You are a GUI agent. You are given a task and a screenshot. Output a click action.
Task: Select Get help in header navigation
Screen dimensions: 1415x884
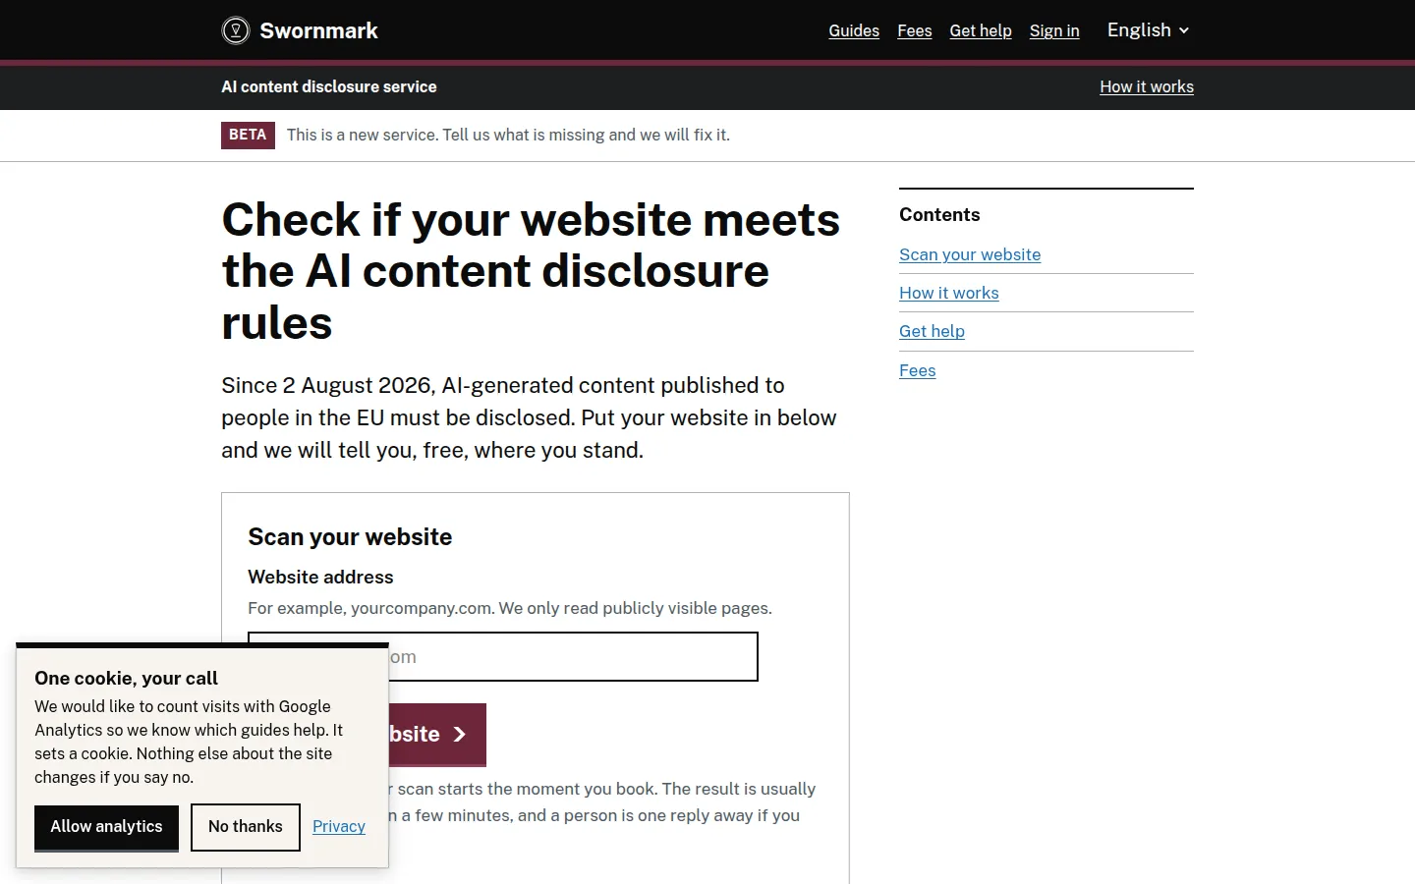(x=981, y=30)
